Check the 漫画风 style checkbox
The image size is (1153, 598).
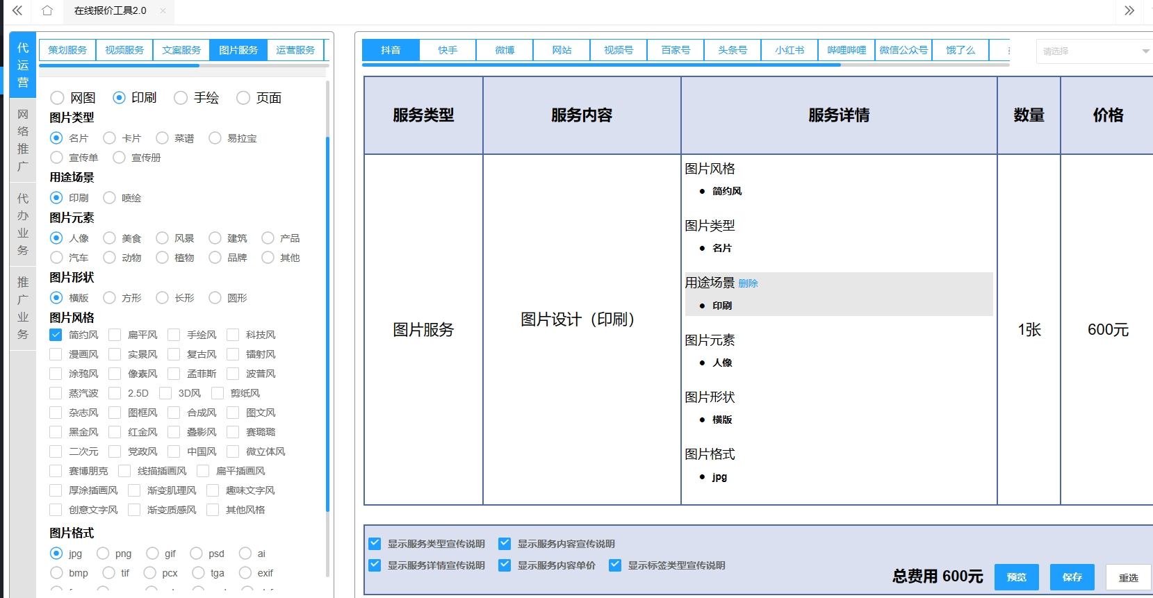click(x=56, y=354)
